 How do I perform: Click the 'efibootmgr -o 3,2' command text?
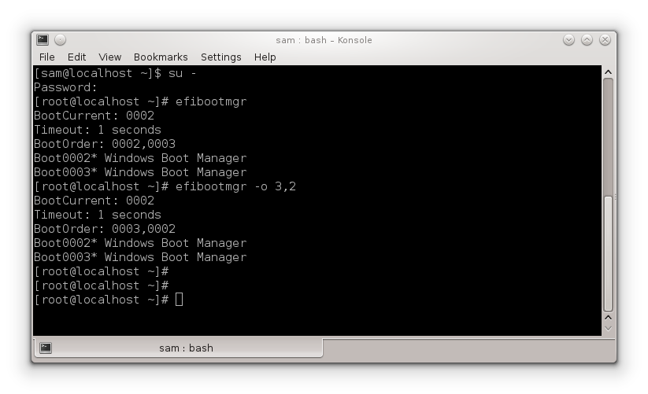[235, 186]
